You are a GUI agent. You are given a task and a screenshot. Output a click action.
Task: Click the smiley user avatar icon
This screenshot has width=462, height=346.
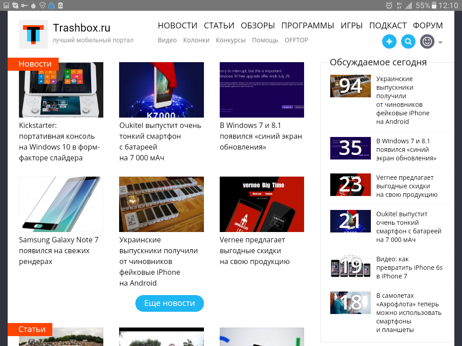point(427,41)
